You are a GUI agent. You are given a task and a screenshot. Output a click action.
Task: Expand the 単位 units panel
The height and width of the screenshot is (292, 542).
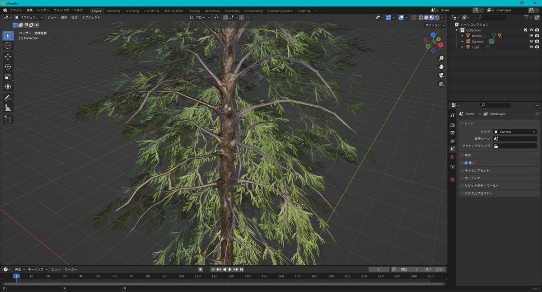(x=499, y=155)
